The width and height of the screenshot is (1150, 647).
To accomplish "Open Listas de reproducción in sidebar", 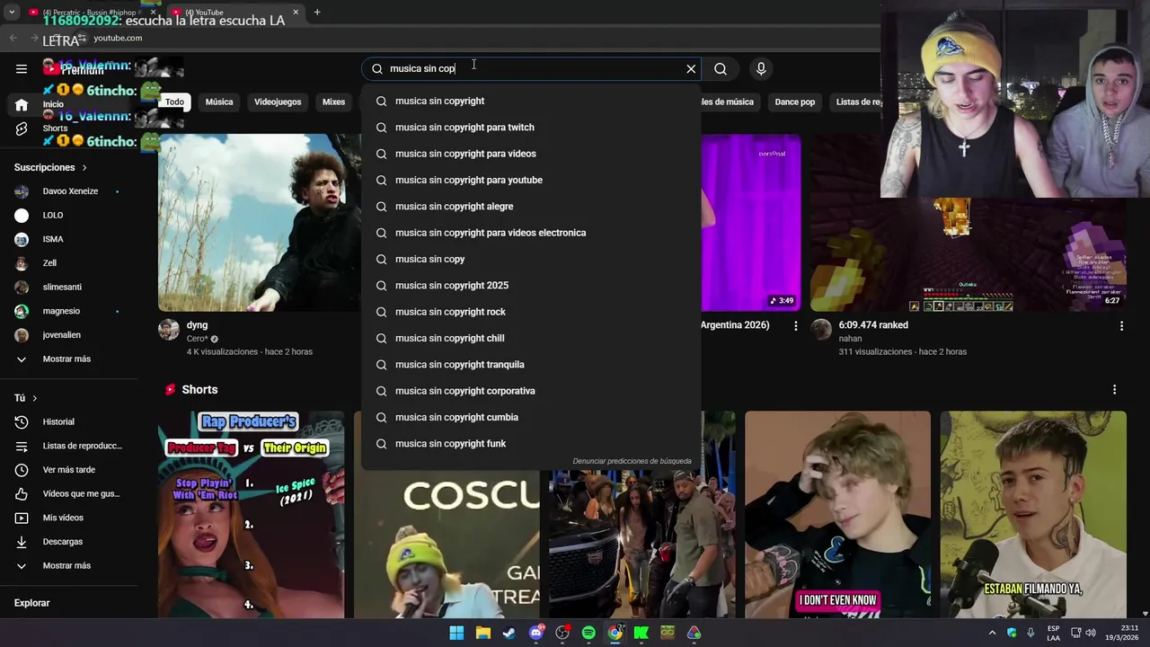I will click(68, 446).
